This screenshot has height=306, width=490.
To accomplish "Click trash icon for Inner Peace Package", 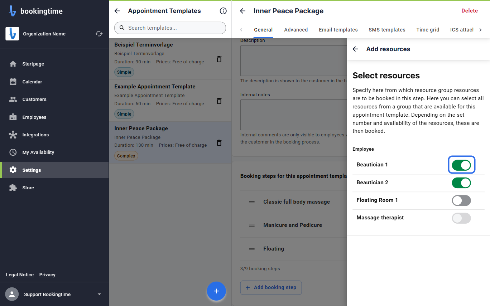I will (x=219, y=143).
